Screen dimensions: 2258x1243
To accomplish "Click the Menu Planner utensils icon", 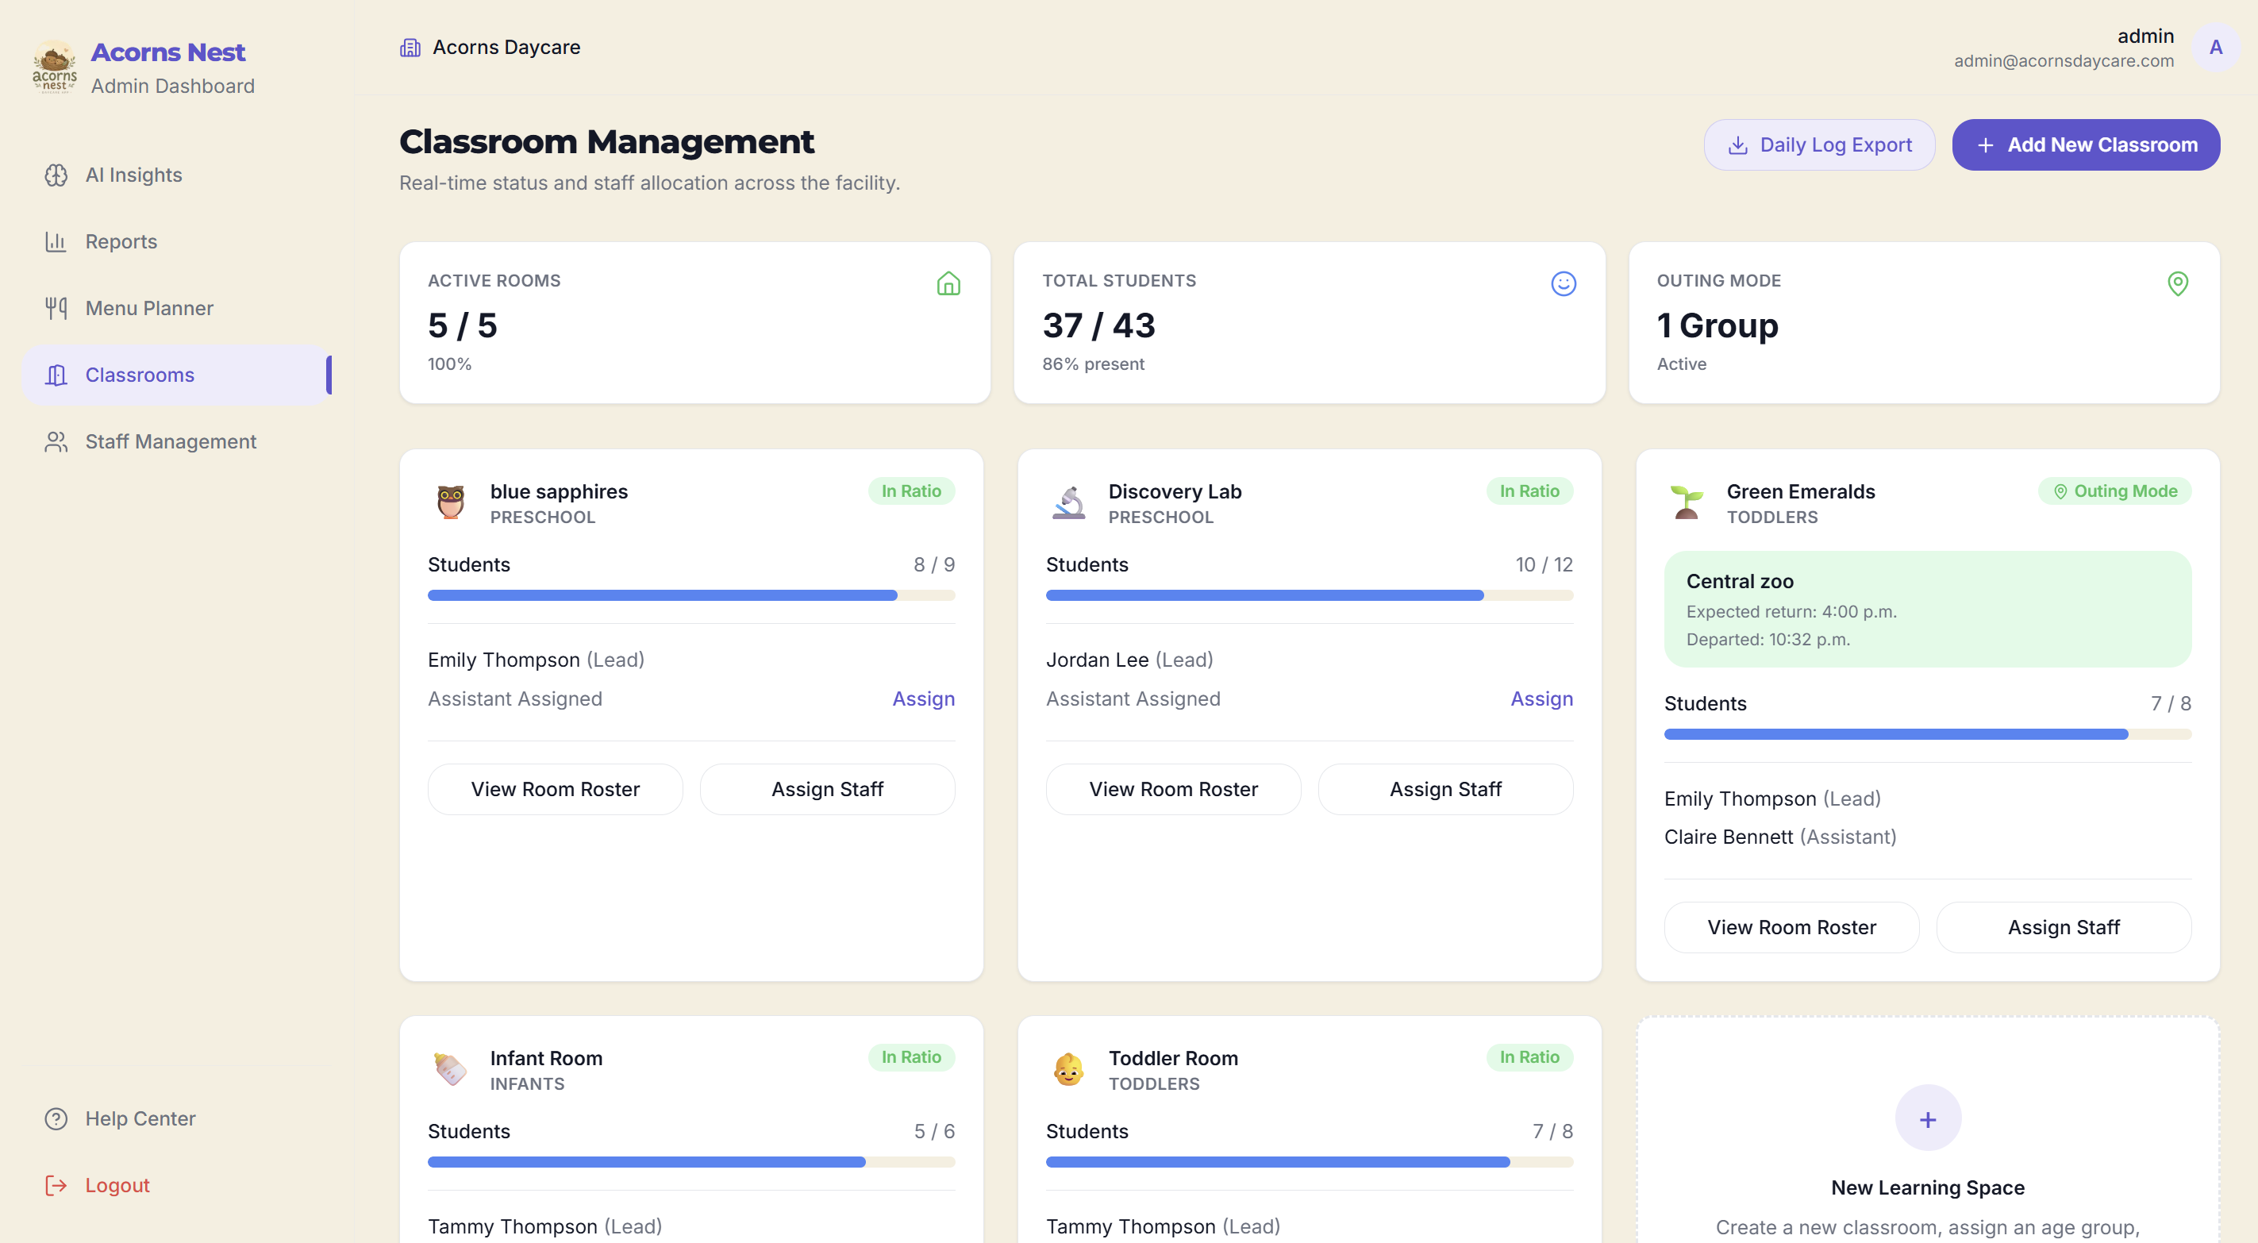I will [x=56, y=309].
